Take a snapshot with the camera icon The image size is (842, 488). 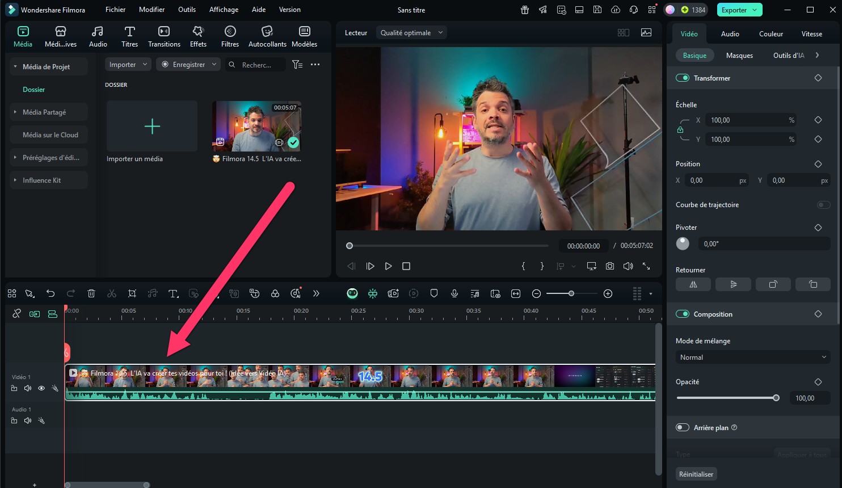point(610,266)
